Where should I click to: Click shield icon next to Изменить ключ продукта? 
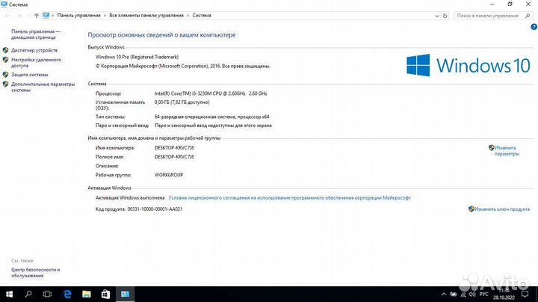click(x=471, y=209)
